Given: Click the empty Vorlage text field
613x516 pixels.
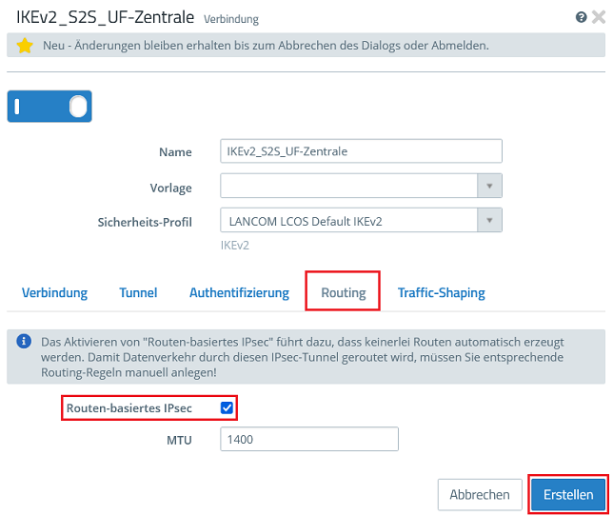Looking at the screenshot, I should 348,187.
